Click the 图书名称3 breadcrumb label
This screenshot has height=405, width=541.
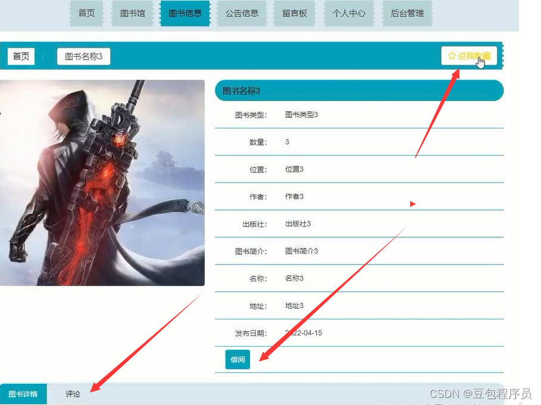coord(83,56)
